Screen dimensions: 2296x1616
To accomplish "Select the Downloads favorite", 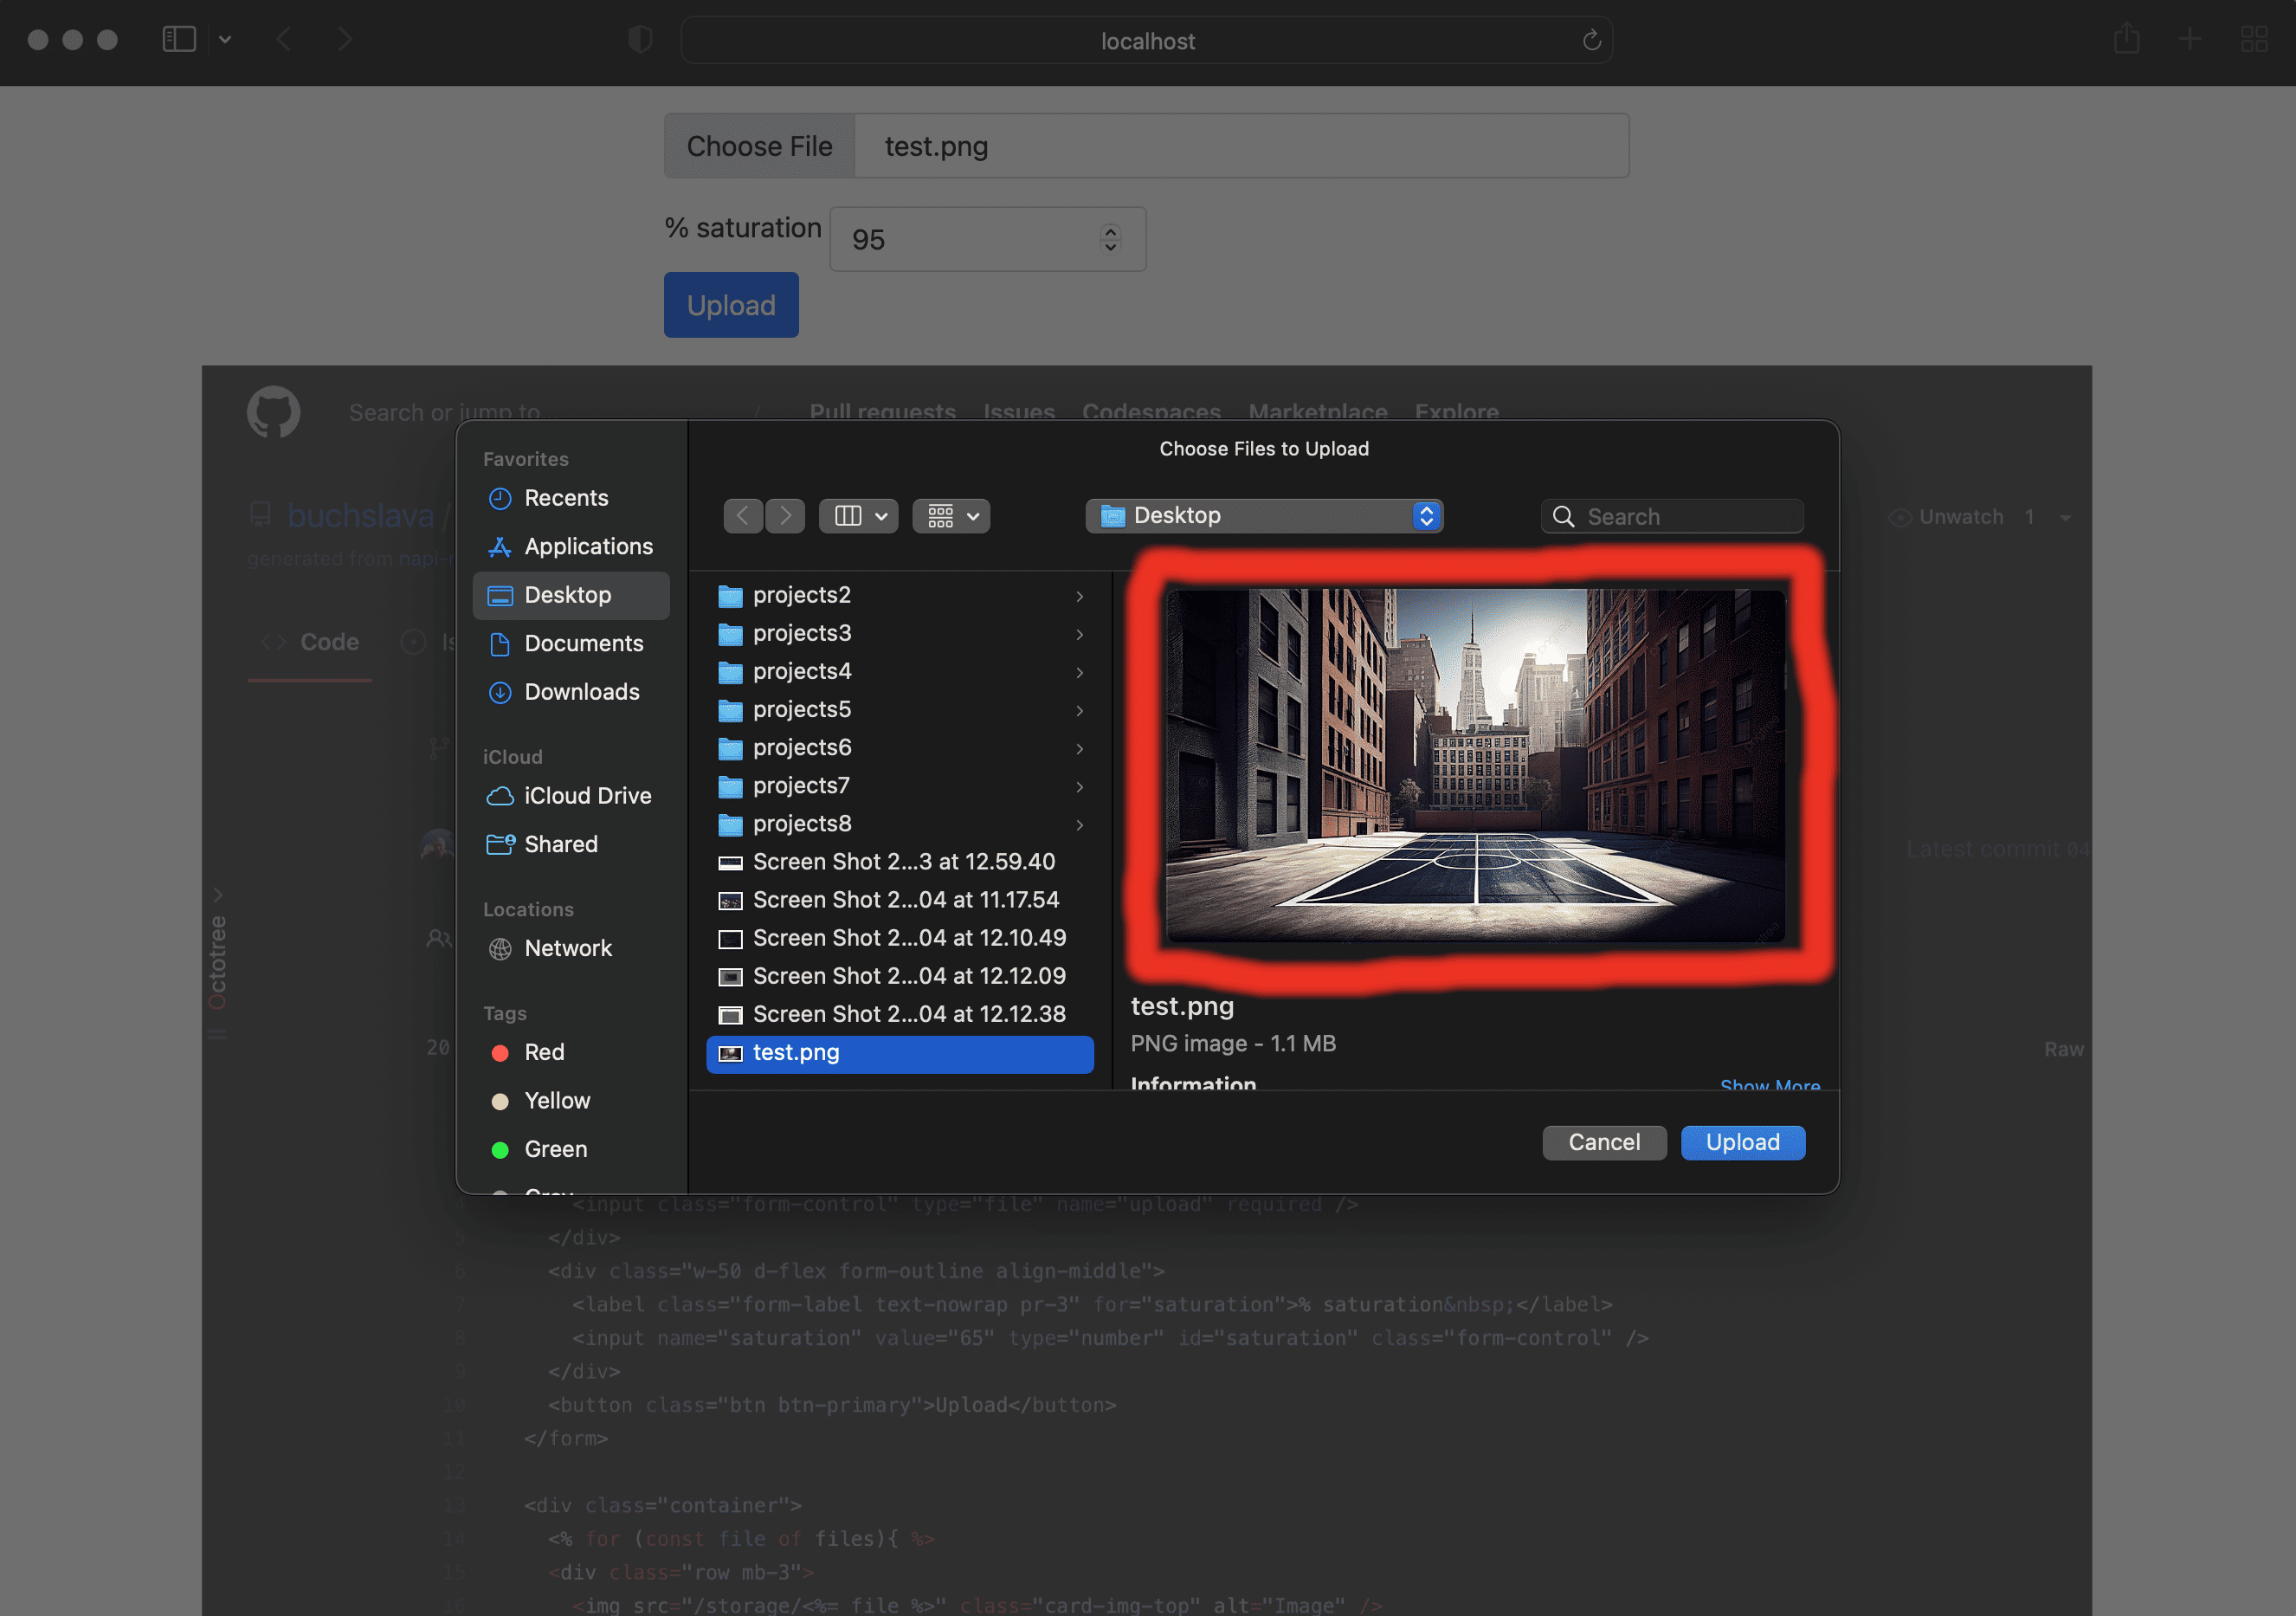I will click(x=581, y=692).
